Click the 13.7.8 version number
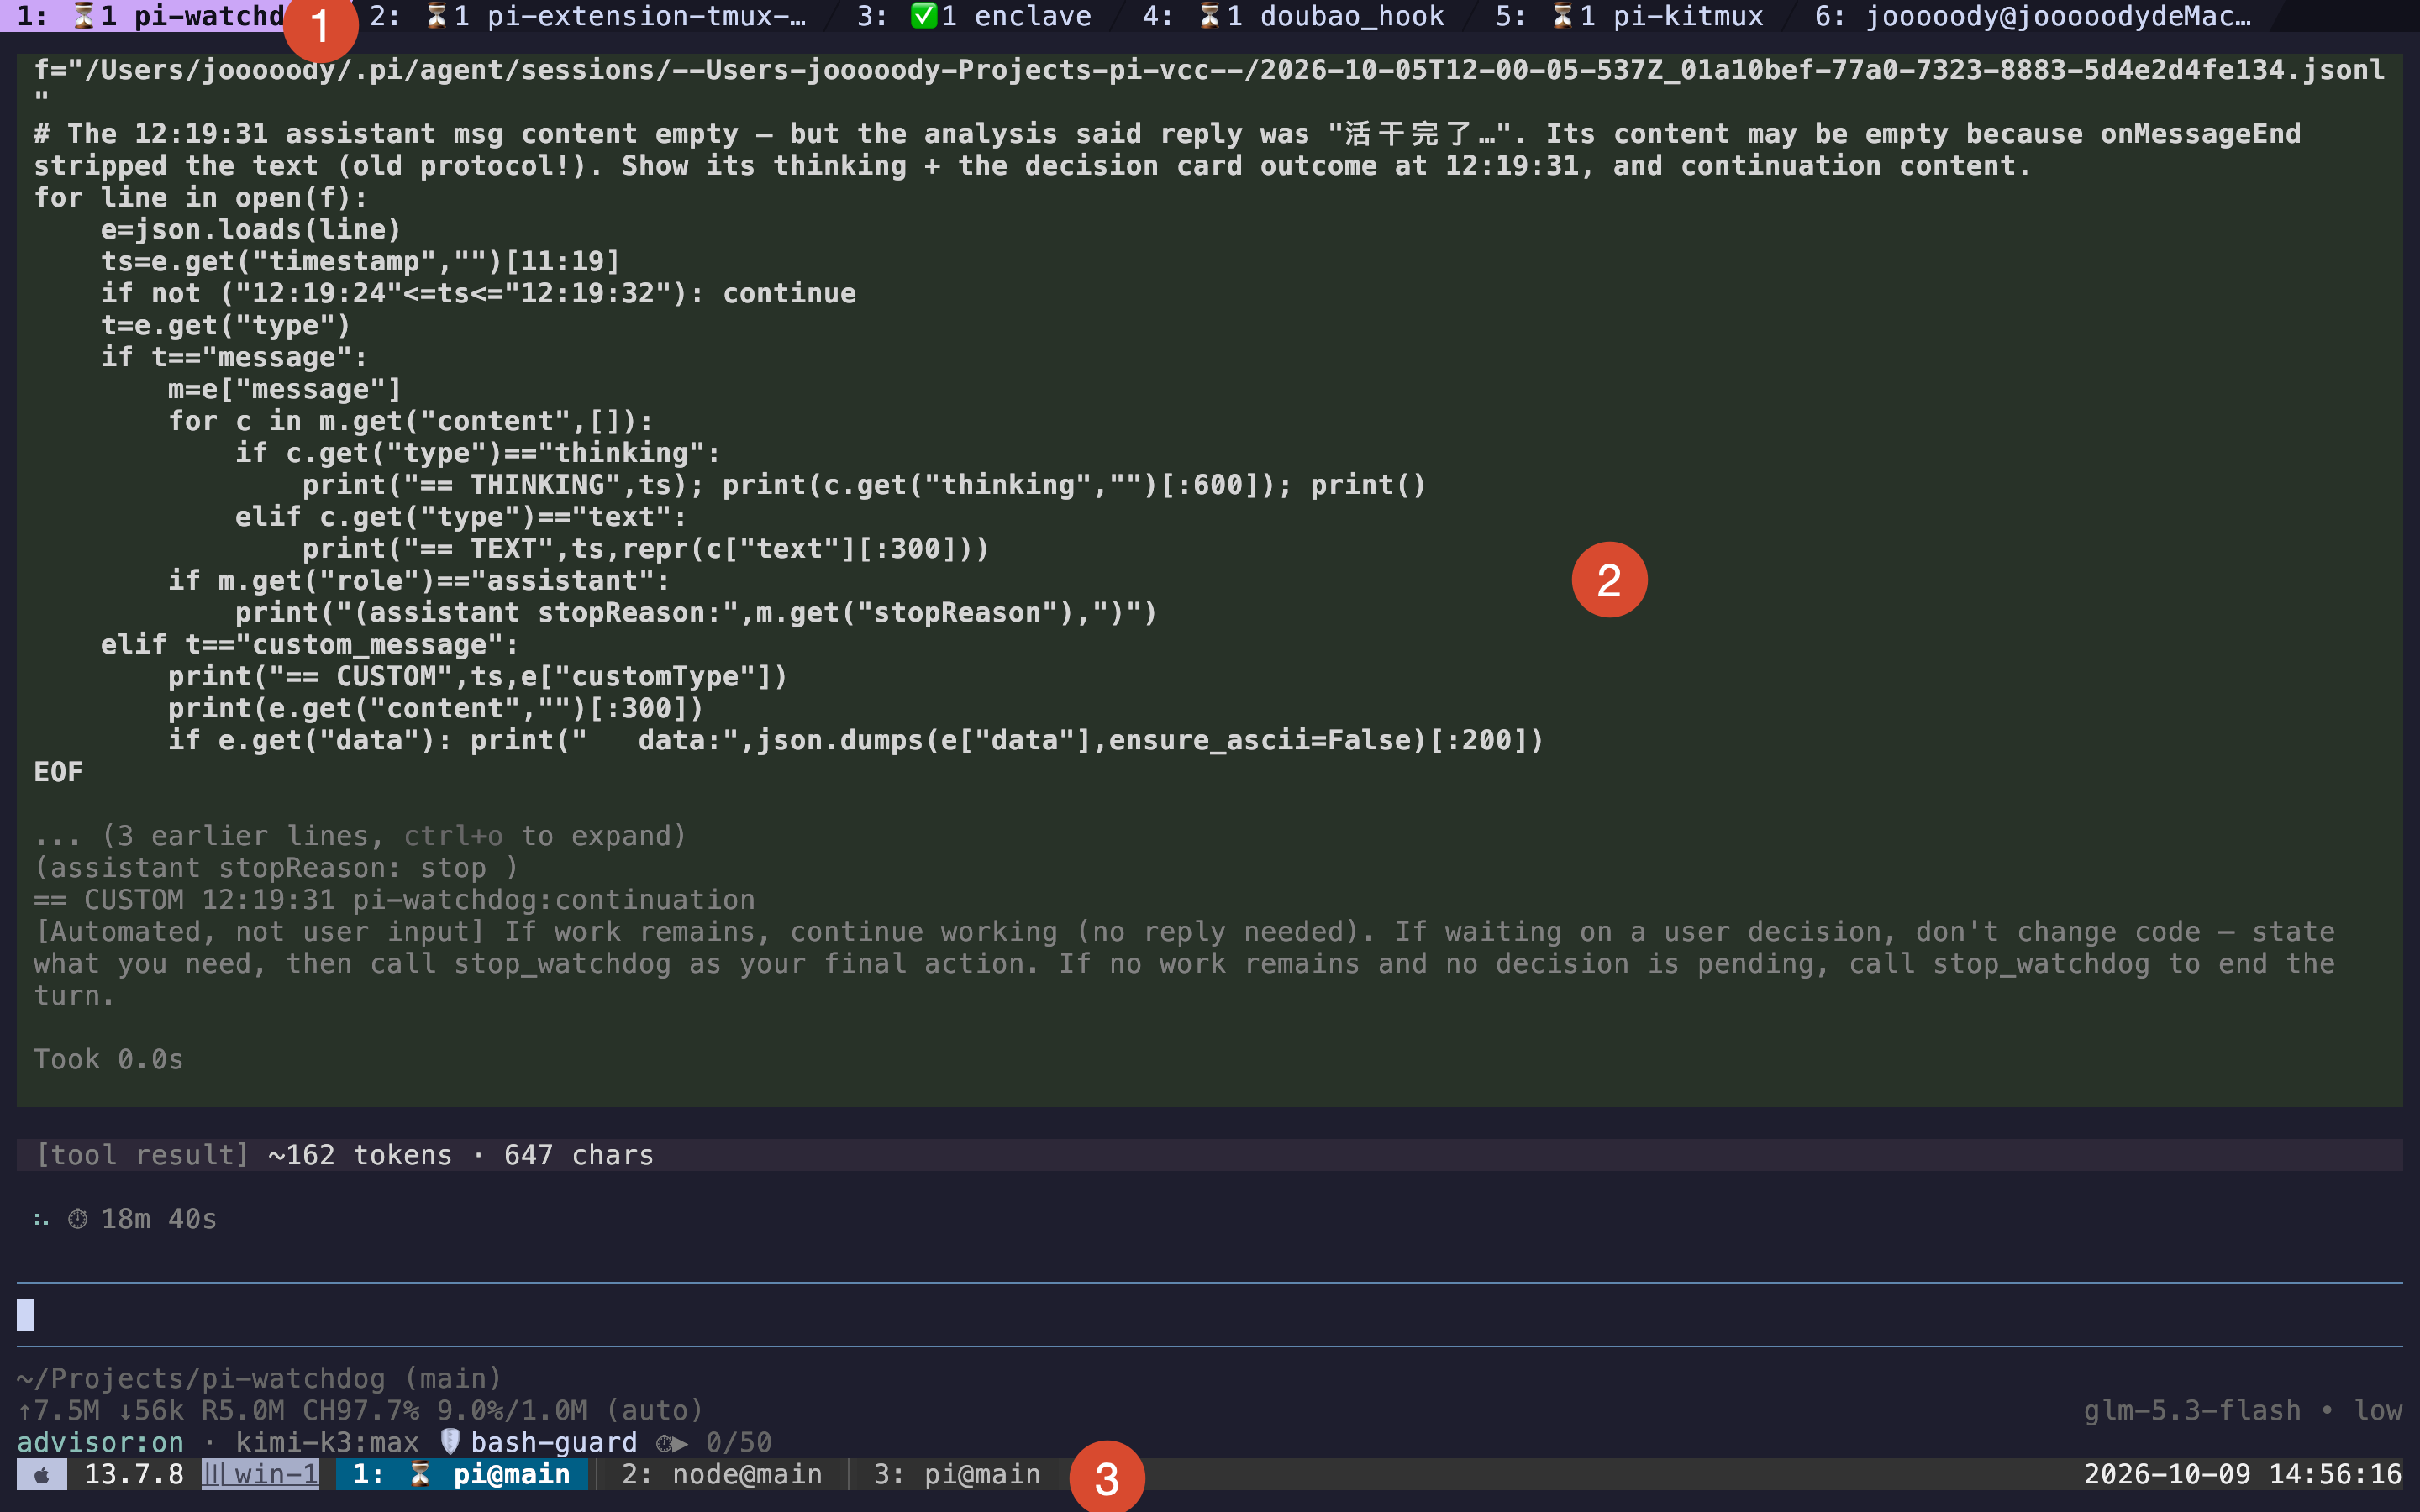Viewport: 2420px width, 1512px height. (x=134, y=1474)
